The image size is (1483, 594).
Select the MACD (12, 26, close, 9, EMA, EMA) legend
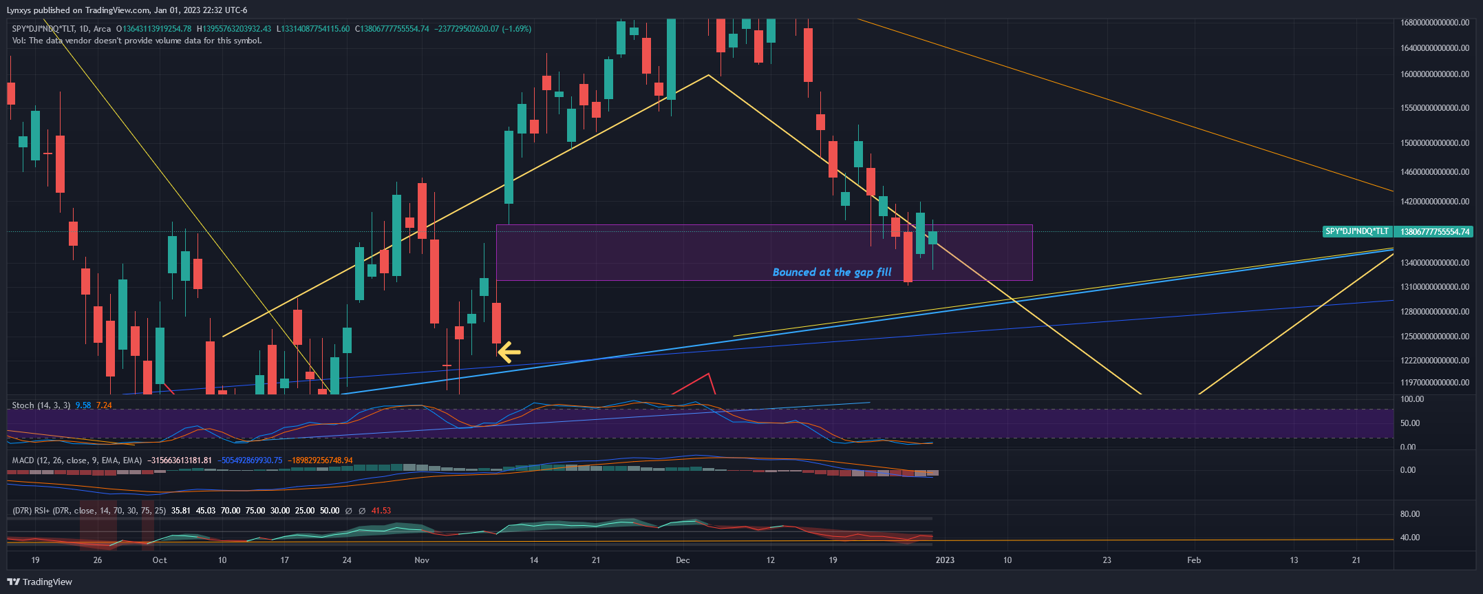click(x=76, y=460)
